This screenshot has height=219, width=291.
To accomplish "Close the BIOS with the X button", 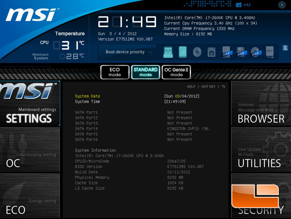I will tap(282, 5).
